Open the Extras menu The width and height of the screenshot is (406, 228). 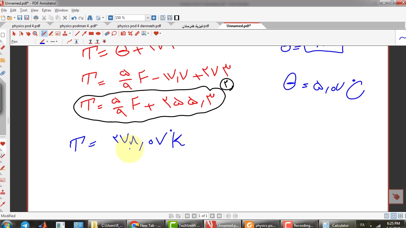(46, 10)
